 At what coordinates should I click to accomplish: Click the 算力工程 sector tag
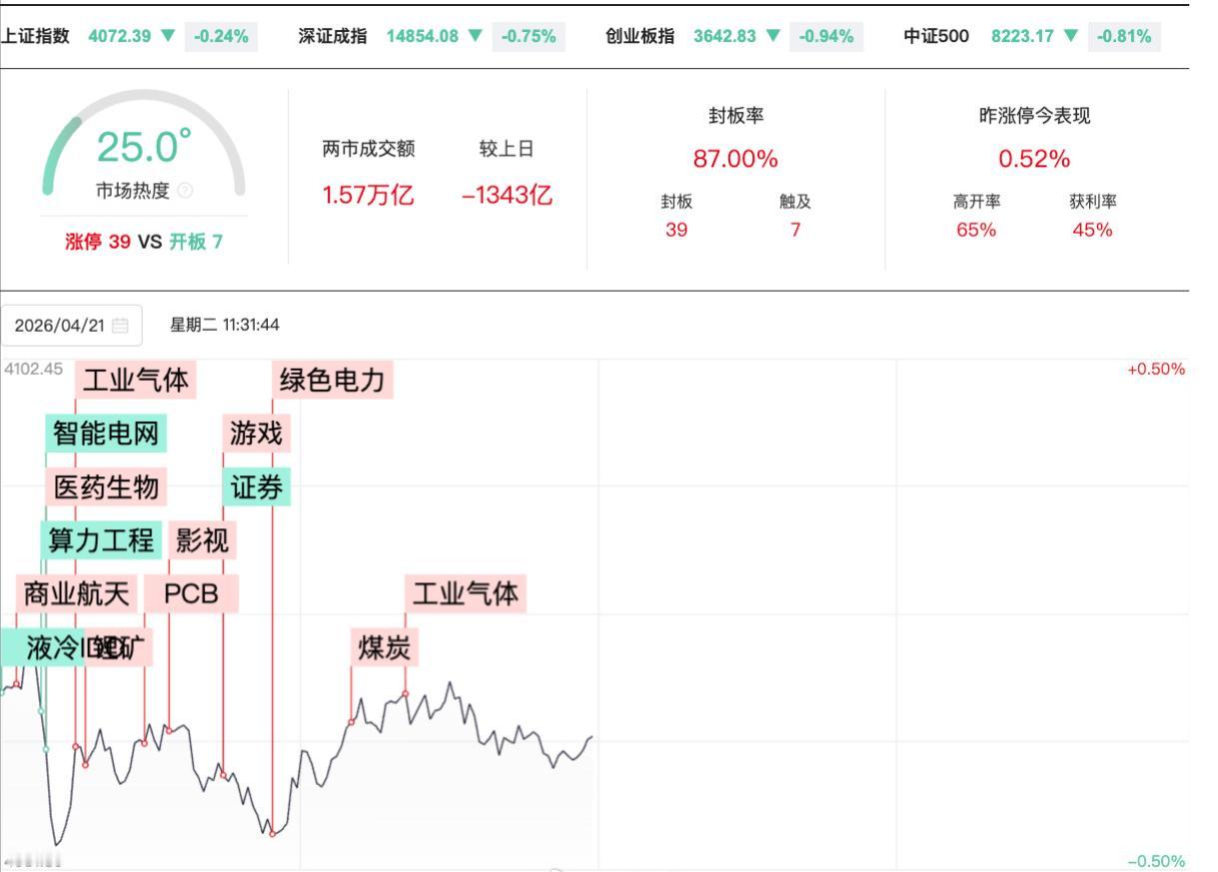(101, 541)
